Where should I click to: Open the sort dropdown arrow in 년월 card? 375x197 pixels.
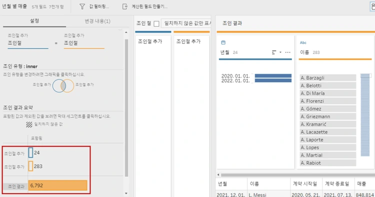[x=280, y=52]
